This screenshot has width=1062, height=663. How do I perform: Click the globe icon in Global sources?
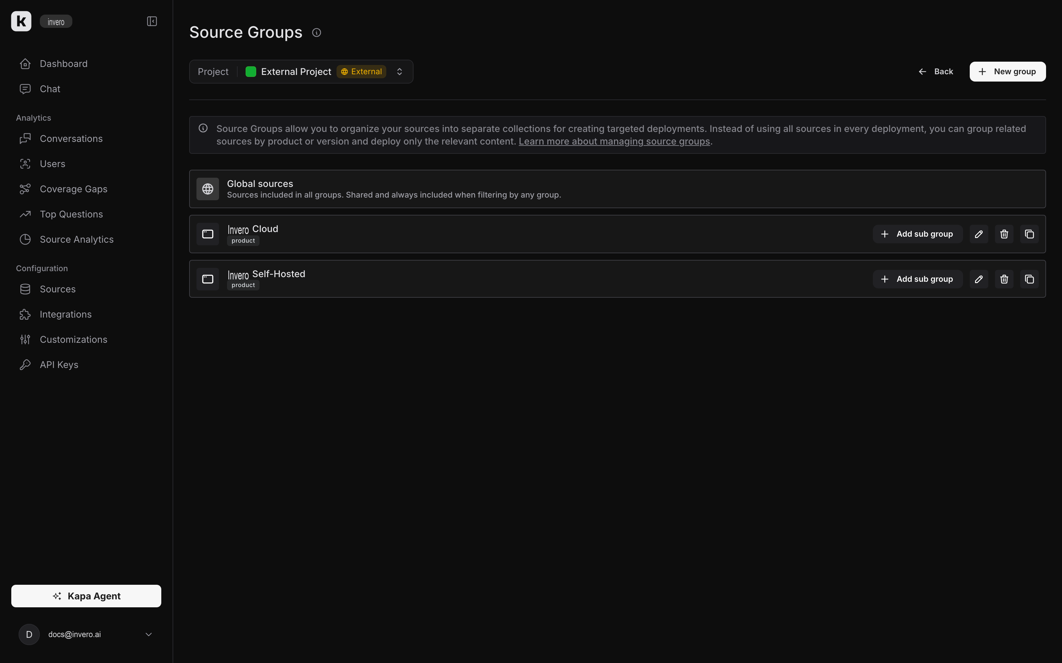point(207,189)
